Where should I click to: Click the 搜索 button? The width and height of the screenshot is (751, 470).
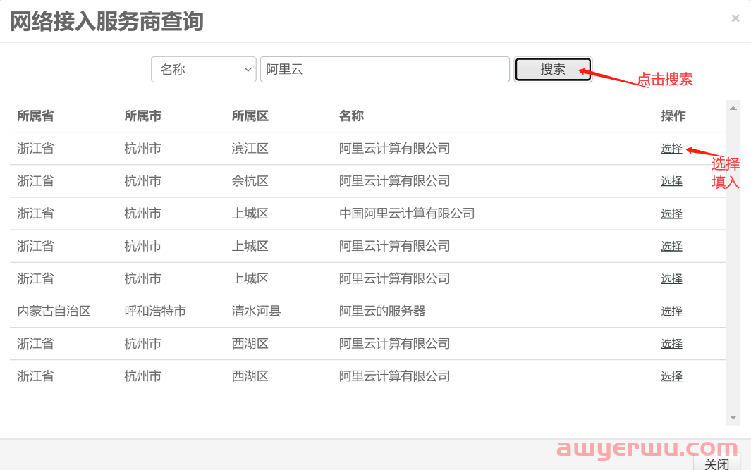pyautogui.click(x=553, y=69)
